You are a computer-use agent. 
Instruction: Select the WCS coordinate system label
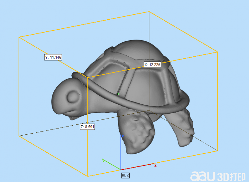point(125,175)
